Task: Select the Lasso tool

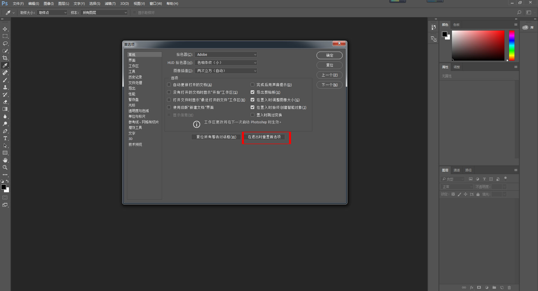Action: pos(5,43)
